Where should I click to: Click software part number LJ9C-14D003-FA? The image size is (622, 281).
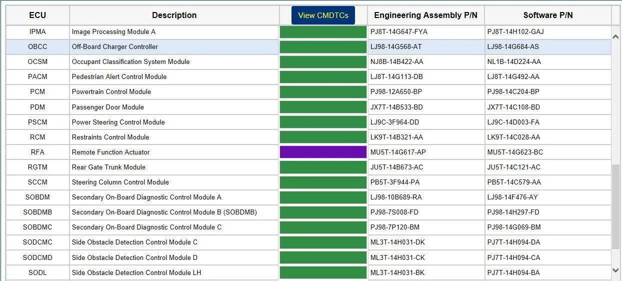click(x=513, y=122)
